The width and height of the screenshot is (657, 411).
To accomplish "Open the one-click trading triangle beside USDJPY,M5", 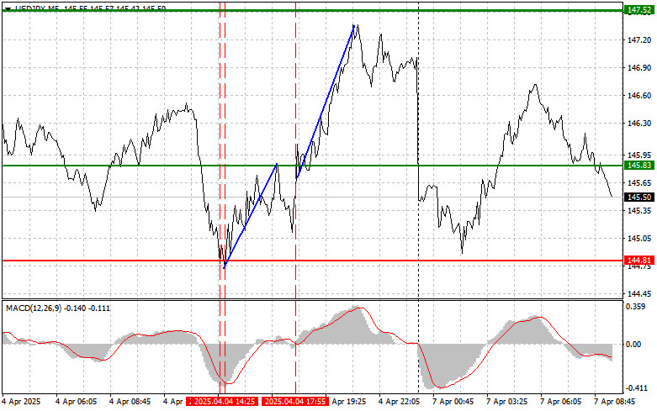I will point(8,8).
